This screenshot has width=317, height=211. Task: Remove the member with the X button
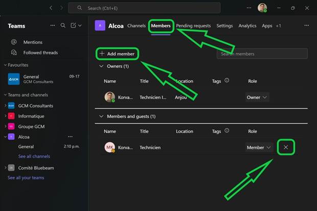pos(286,147)
